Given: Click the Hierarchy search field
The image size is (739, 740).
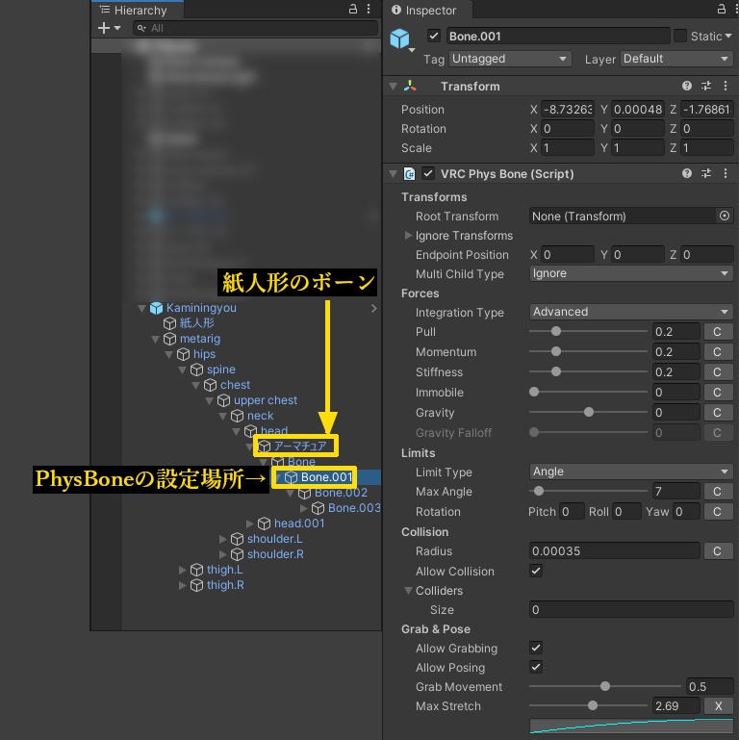Looking at the screenshot, I should pyautogui.click(x=255, y=28).
